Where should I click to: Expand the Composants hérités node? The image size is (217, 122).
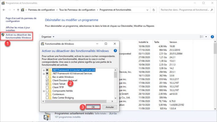tap(44, 91)
